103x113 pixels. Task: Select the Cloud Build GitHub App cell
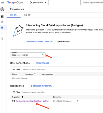[62, 101]
